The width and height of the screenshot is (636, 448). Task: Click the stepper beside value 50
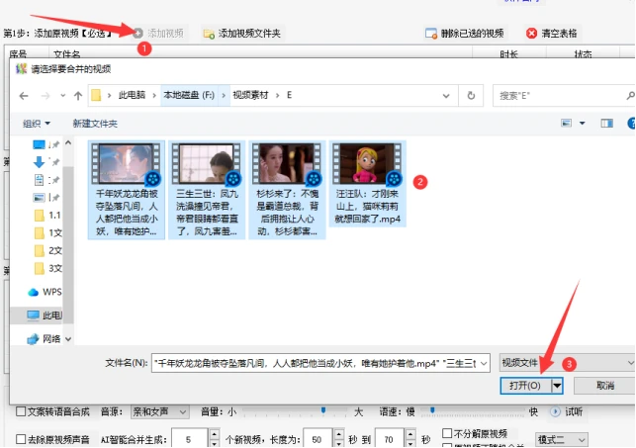pos(339,439)
